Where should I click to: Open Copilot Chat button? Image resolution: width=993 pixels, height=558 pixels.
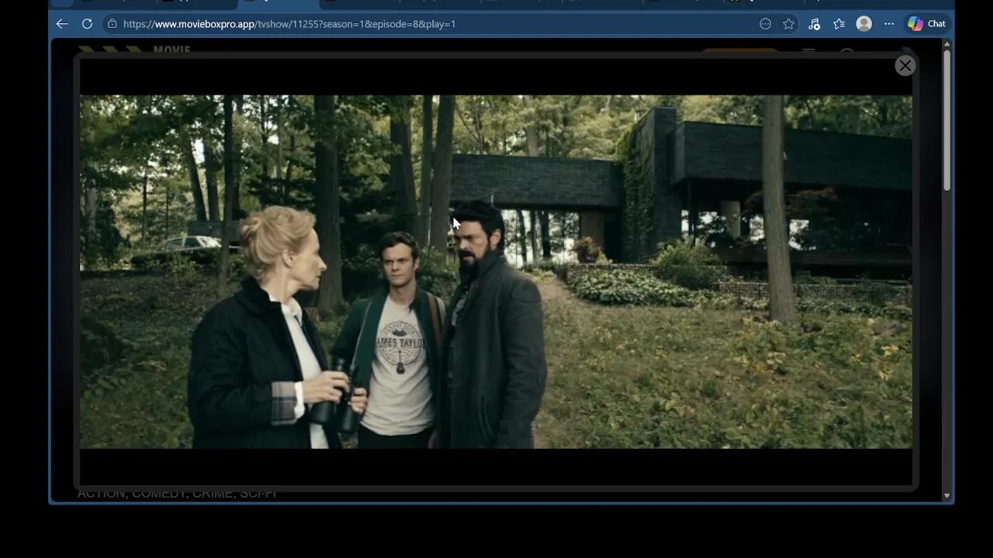pyautogui.click(x=927, y=24)
